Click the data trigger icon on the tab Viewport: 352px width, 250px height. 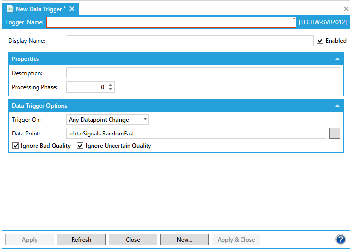click(10, 9)
